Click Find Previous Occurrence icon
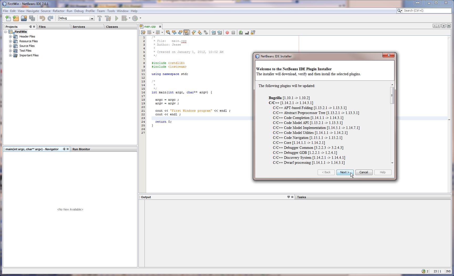Screen dimensions: 454x276 pos(174,33)
